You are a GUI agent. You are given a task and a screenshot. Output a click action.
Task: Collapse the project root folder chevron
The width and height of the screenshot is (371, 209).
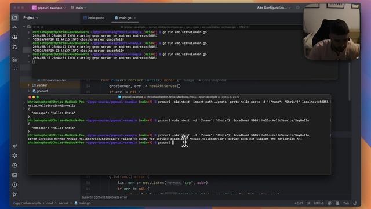24,27
